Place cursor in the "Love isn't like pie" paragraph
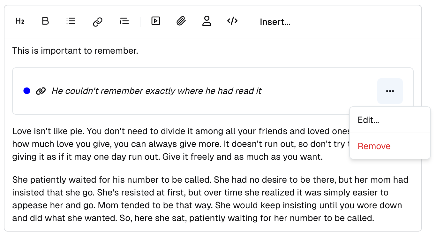 (160, 144)
